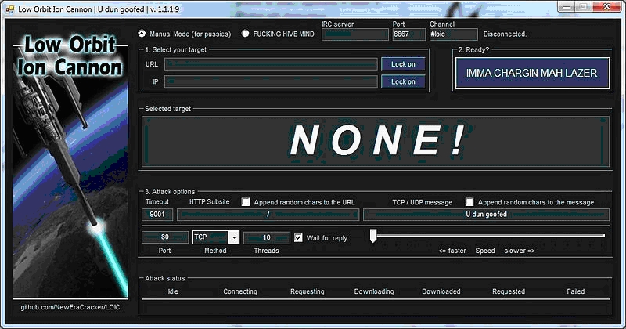Click the Channel field showing #loic

point(454,34)
